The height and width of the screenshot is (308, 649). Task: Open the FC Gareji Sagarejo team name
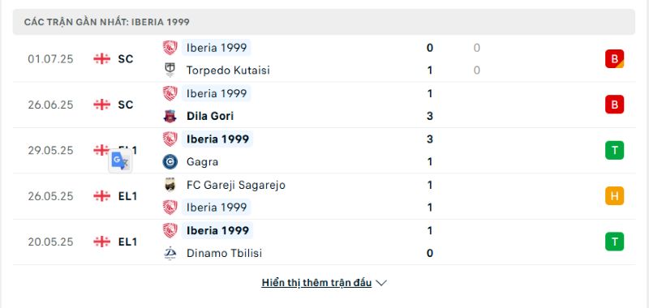pyautogui.click(x=236, y=185)
